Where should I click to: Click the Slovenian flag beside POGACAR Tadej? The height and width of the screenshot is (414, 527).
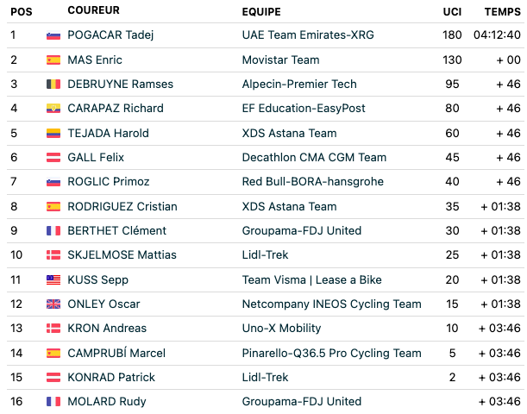click(x=53, y=35)
